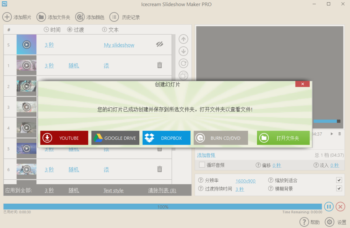Change audio offset 0 sec value
Viewport: 350px width, 228px height.
click(x=277, y=165)
